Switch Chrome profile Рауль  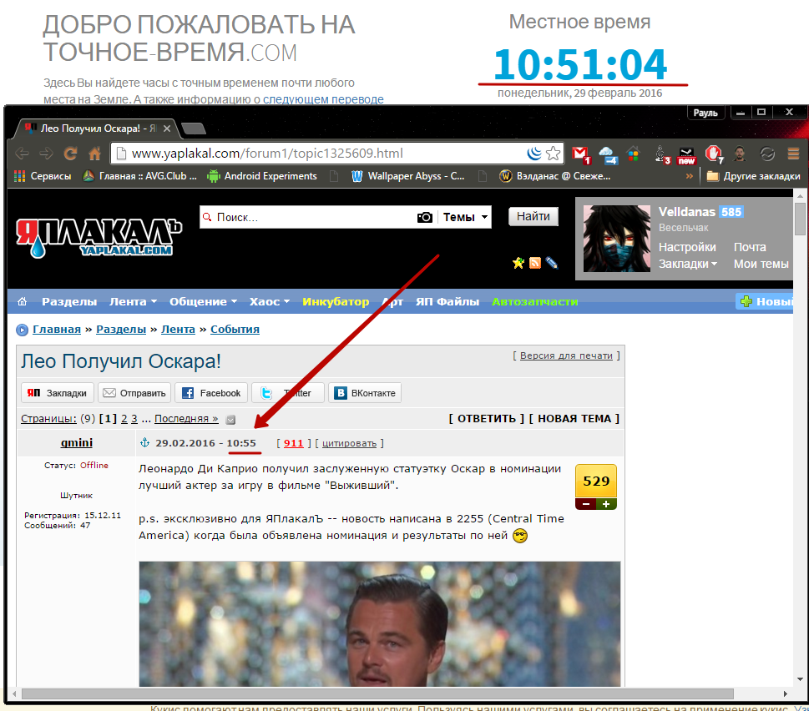point(705,113)
